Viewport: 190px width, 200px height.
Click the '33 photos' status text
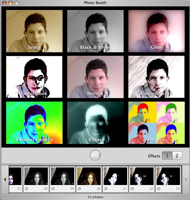coord(95,197)
